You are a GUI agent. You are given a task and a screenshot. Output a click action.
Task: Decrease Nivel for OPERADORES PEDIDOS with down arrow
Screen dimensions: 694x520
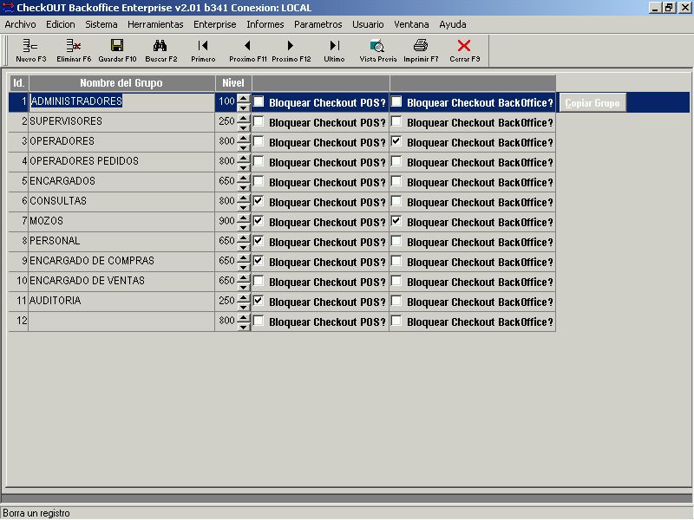(x=244, y=167)
